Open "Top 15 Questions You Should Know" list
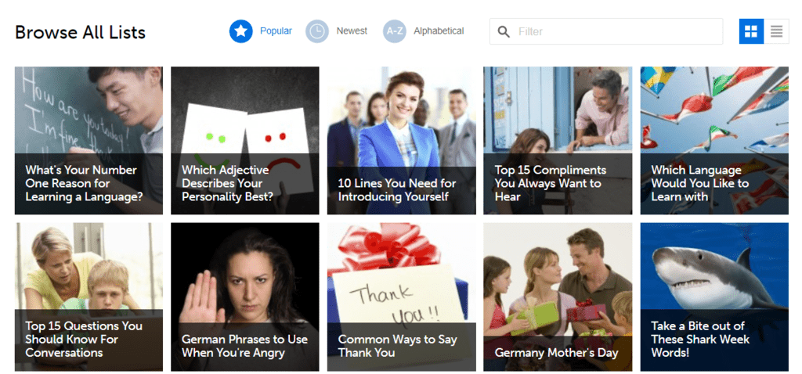This screenshot has height=374, width=802. pos(89,297)
